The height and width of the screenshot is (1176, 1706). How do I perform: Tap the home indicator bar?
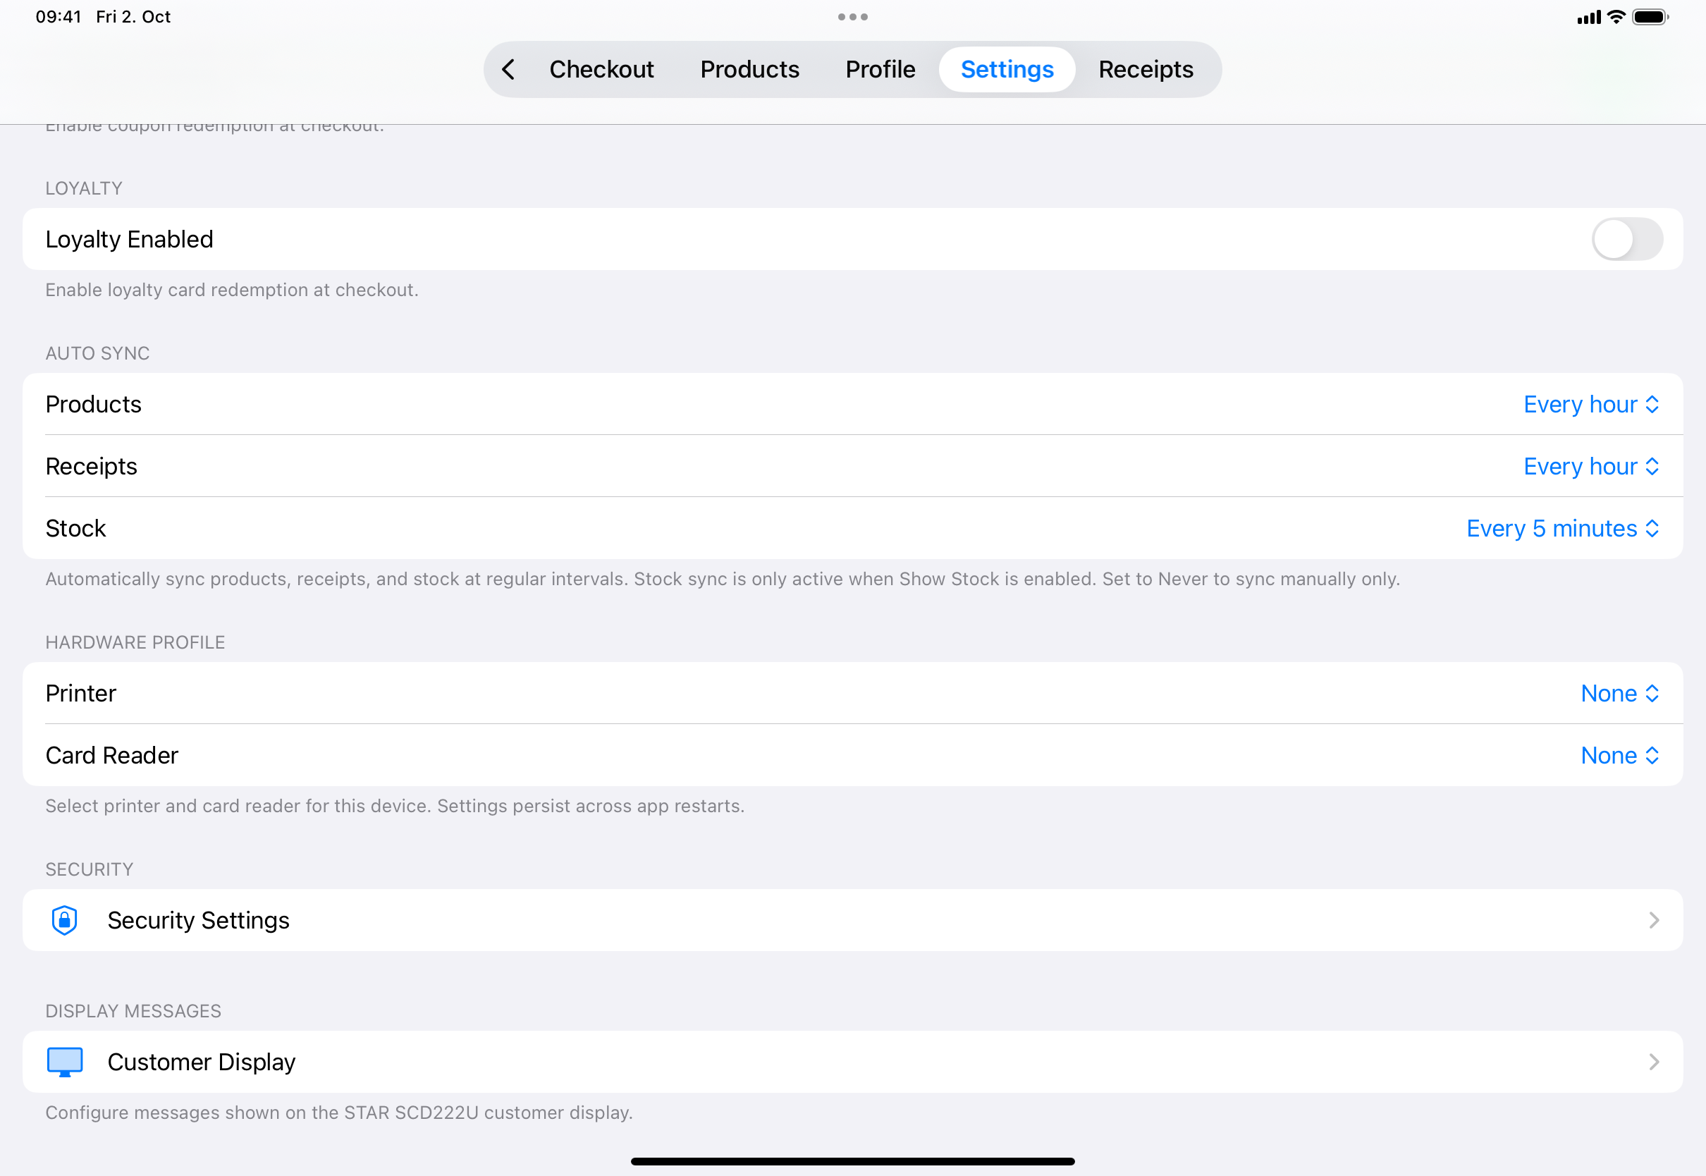(853, 1160)
